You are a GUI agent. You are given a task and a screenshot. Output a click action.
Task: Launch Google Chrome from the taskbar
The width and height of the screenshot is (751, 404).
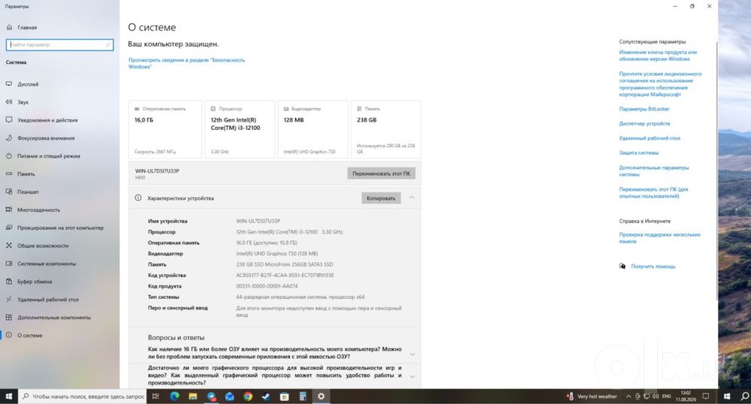(x=248, y=396)
